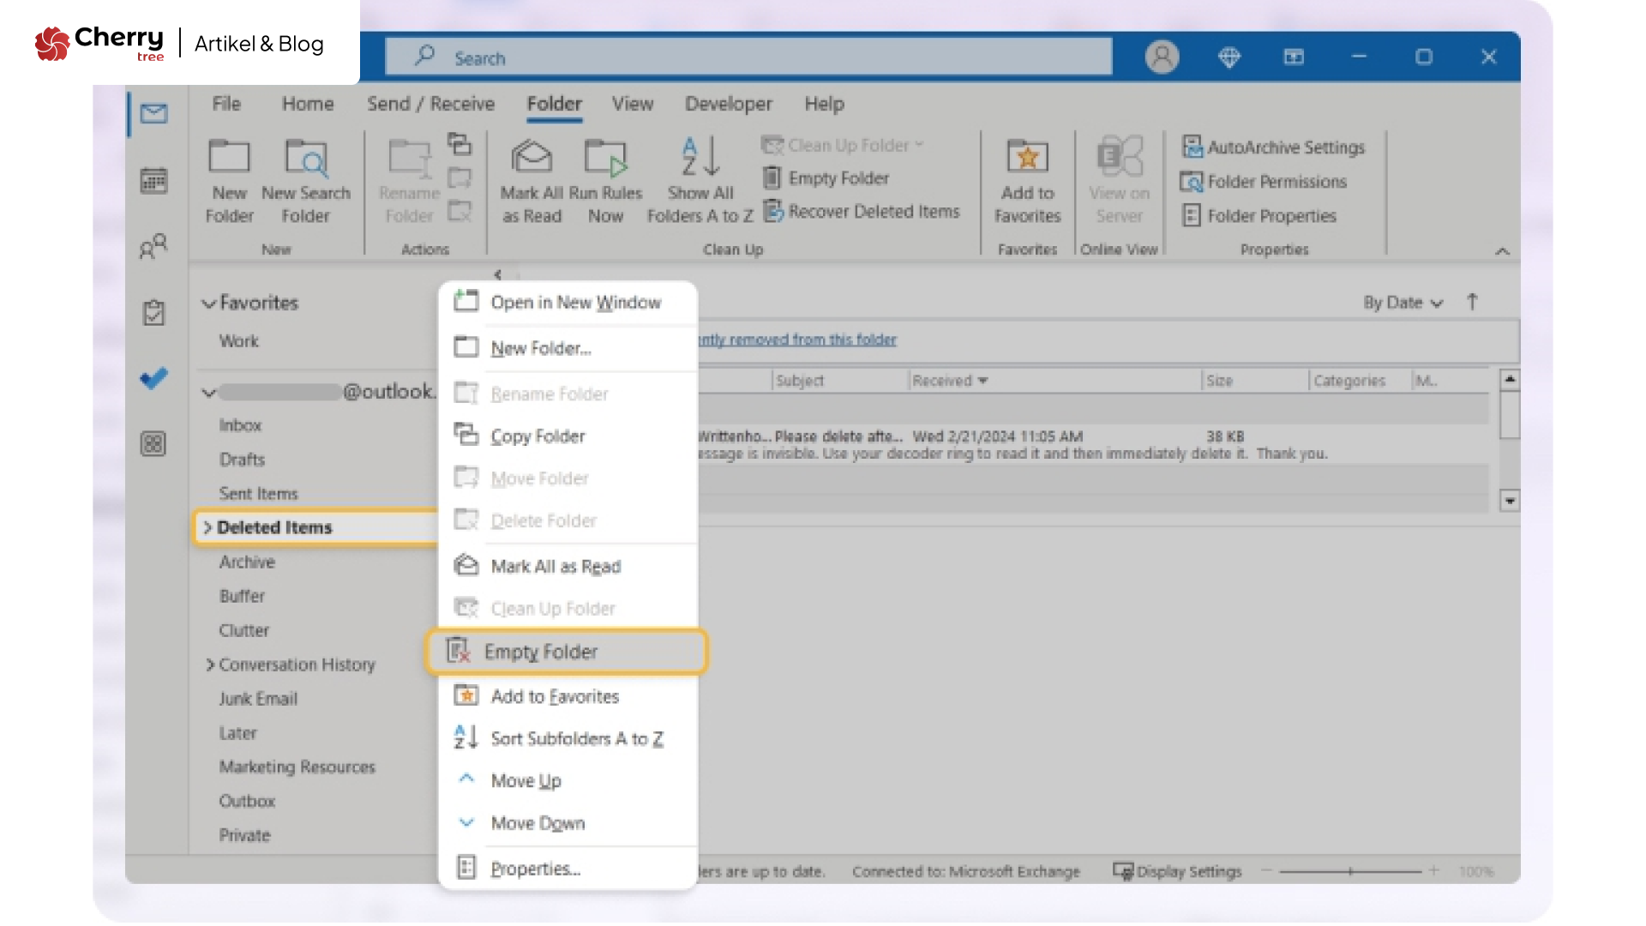Choose Move Down in context menu
Viewport: 1646px width, 926px height.
point(568,823)
